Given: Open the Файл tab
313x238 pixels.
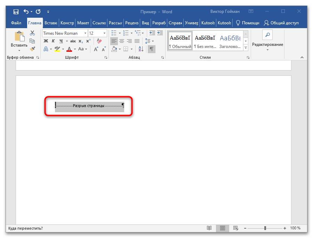Looking at the screenshot, I should tap(16, 23).
